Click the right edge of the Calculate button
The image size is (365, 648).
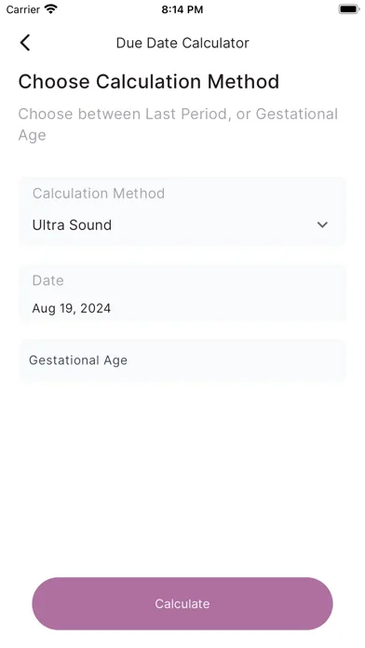coord(325,603)
